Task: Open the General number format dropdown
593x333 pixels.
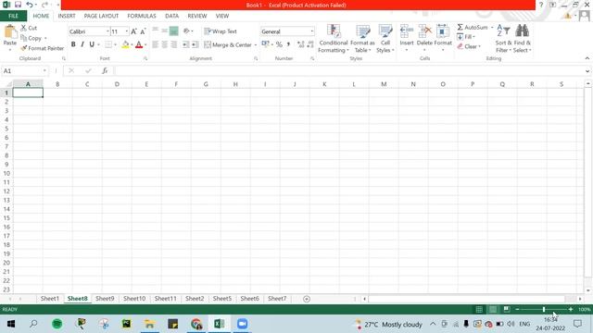Action: (312, 31)
